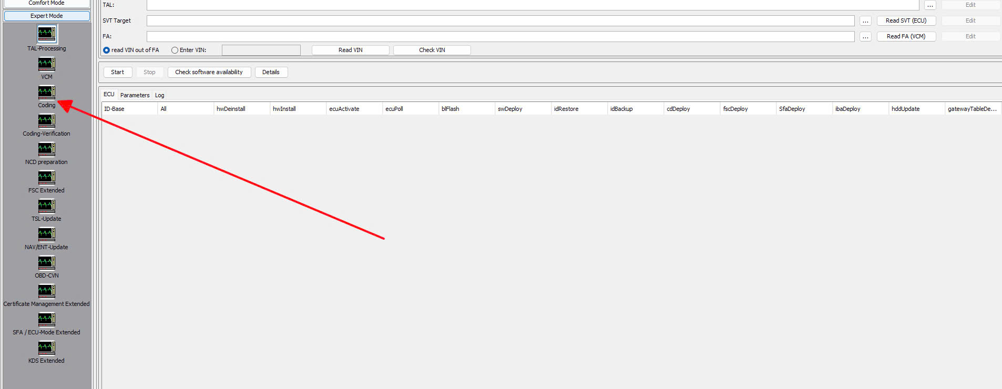Select the VCM sidebar icon
This screenshot has width=1002, height=389.
[47, 64]
